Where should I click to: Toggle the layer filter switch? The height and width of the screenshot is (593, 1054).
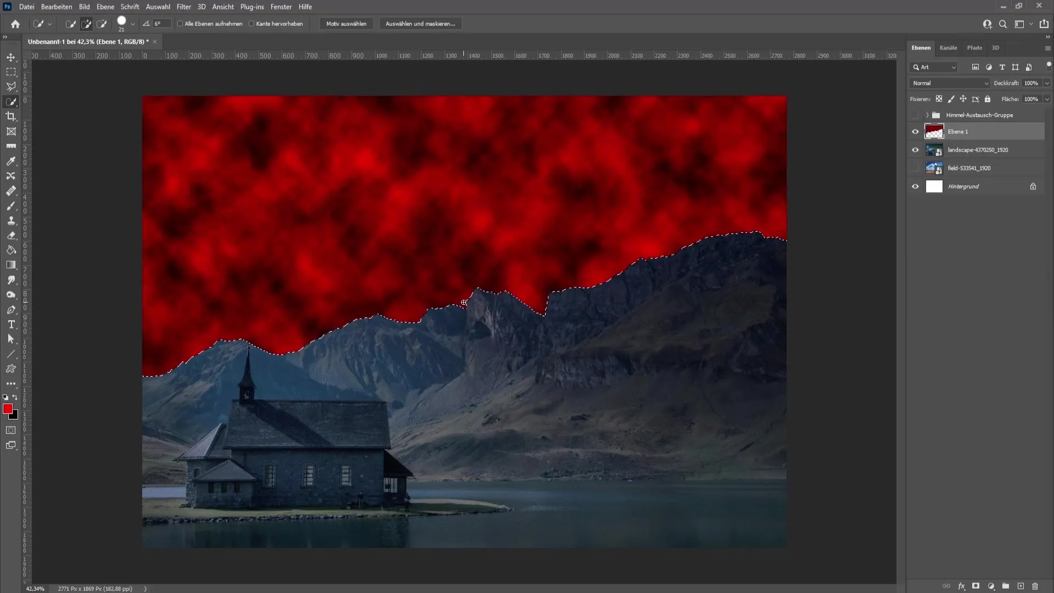click(x=1049, y=66)
